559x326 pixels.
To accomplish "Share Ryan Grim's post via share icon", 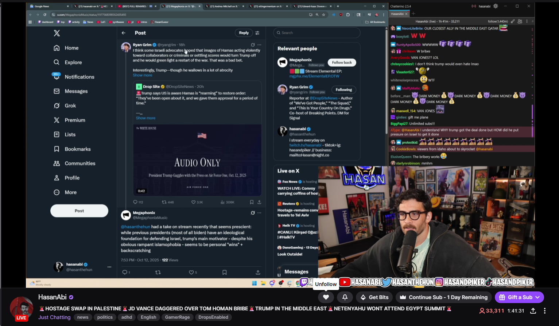I will [x=259, y=202].
